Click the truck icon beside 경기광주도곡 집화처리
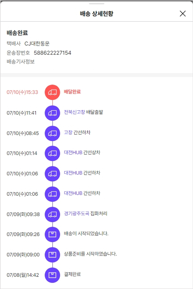The image size is (193, 289). [x=52, y=214]
